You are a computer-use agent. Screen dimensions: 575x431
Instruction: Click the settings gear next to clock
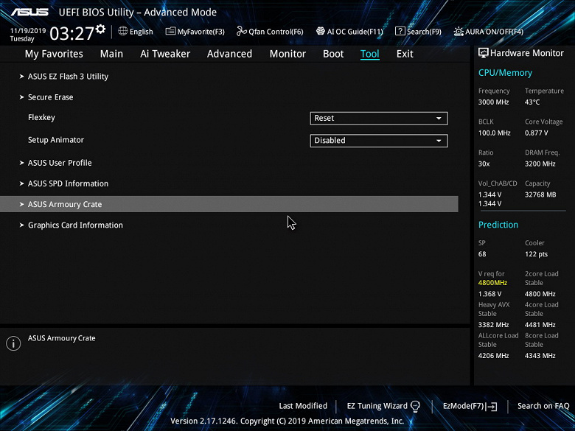tap(100, 29)
